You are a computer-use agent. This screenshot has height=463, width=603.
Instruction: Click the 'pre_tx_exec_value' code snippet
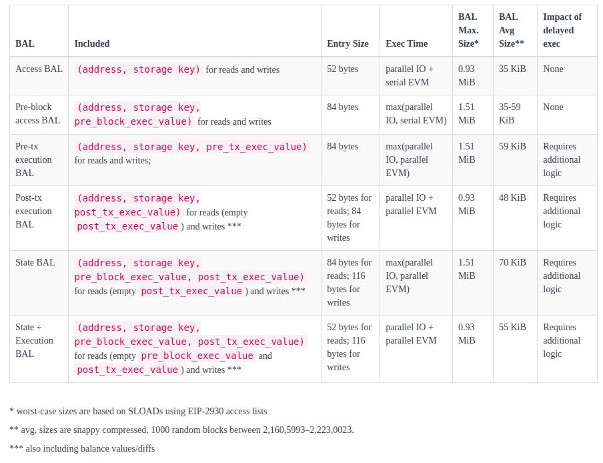click(x=256, y=147)
